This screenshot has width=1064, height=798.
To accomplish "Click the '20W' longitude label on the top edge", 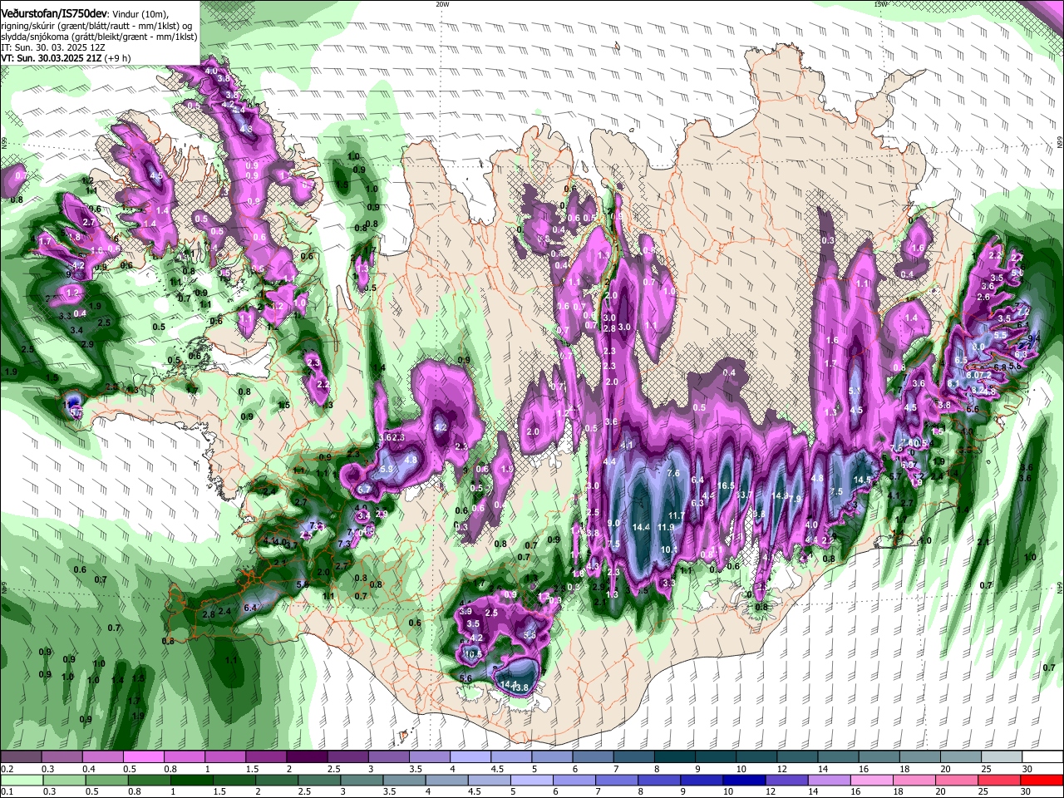I will (443, 4).
